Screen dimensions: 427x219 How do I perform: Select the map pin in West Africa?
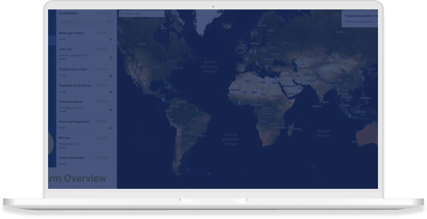coord(239,103)
